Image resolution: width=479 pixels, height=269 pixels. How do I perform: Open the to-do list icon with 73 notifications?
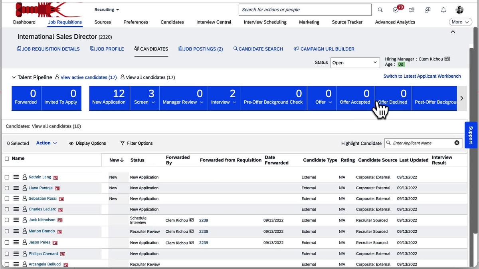tap(396, 10)
